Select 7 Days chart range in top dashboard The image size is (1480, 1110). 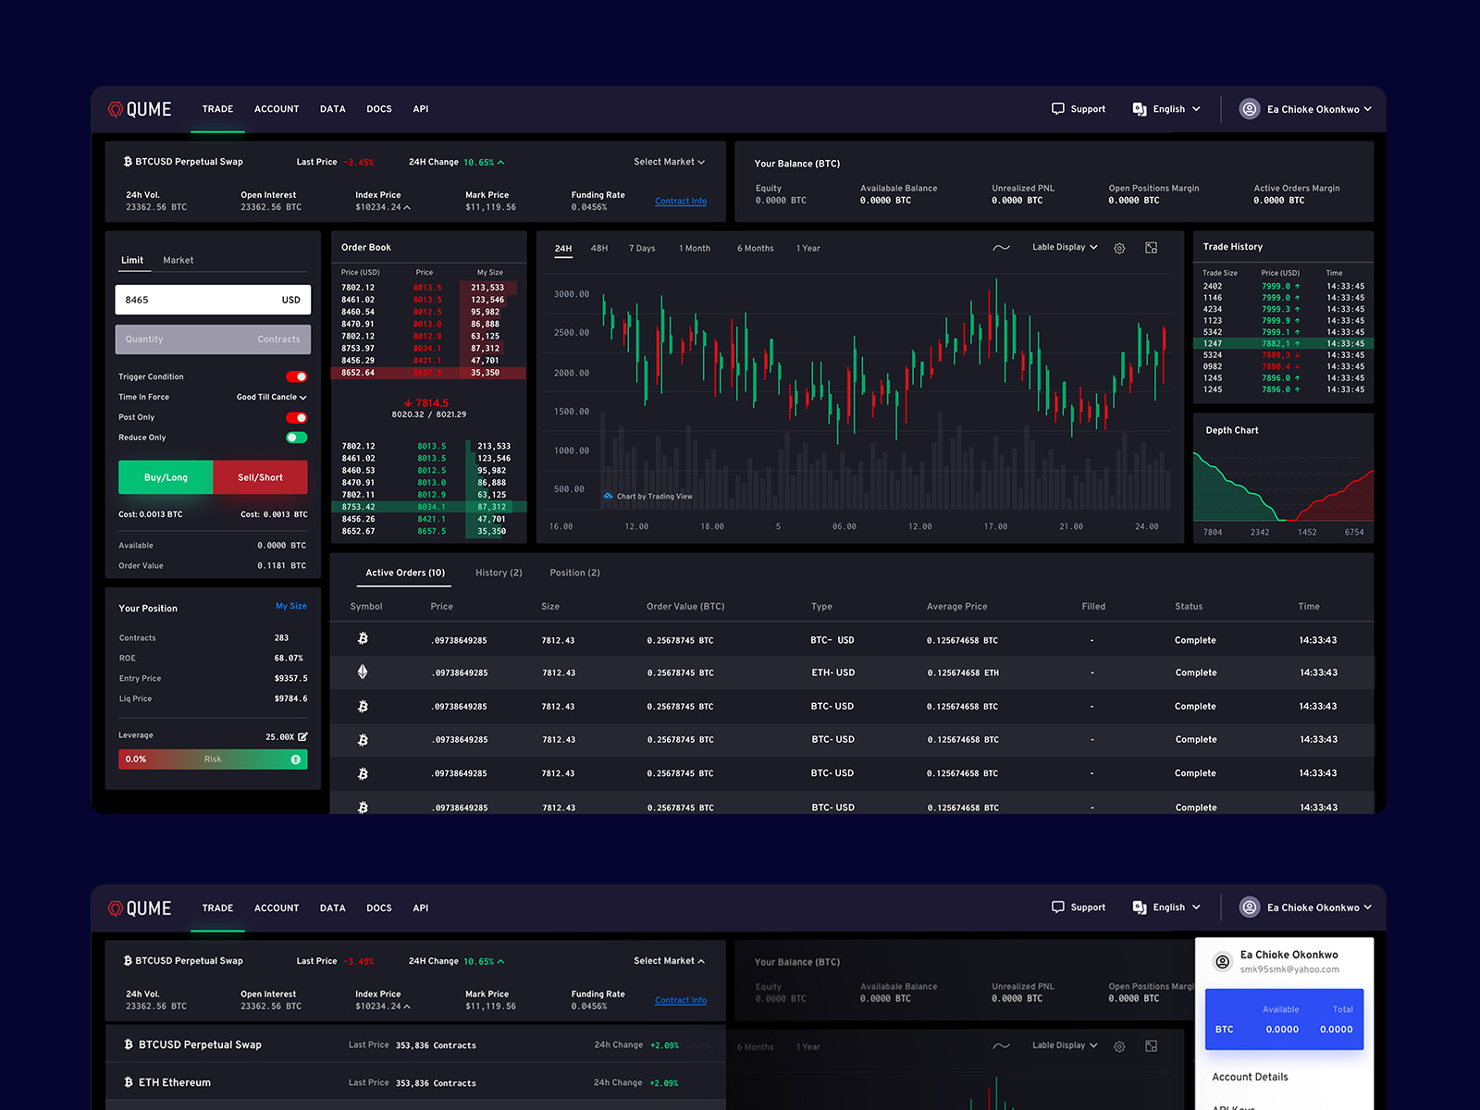(x=642, y=248)
